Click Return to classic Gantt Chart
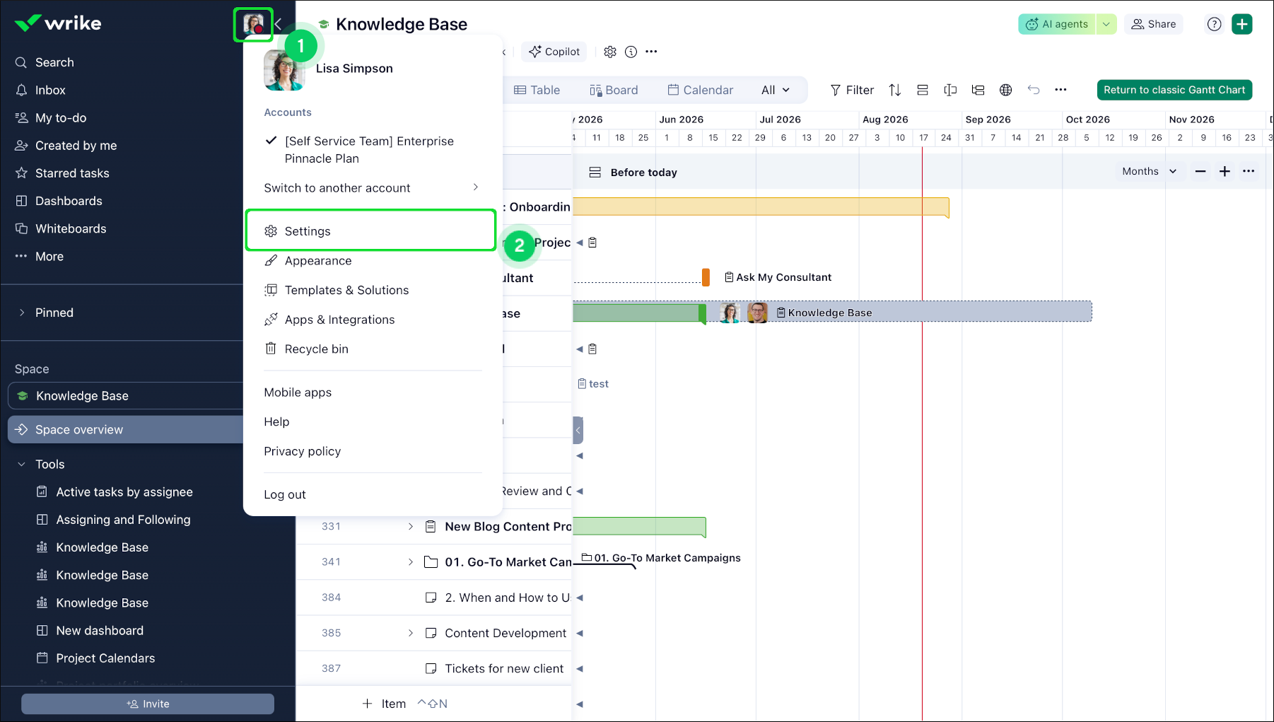The image size is (1274, 722). pyautogui.click(x=1174, y=90)
